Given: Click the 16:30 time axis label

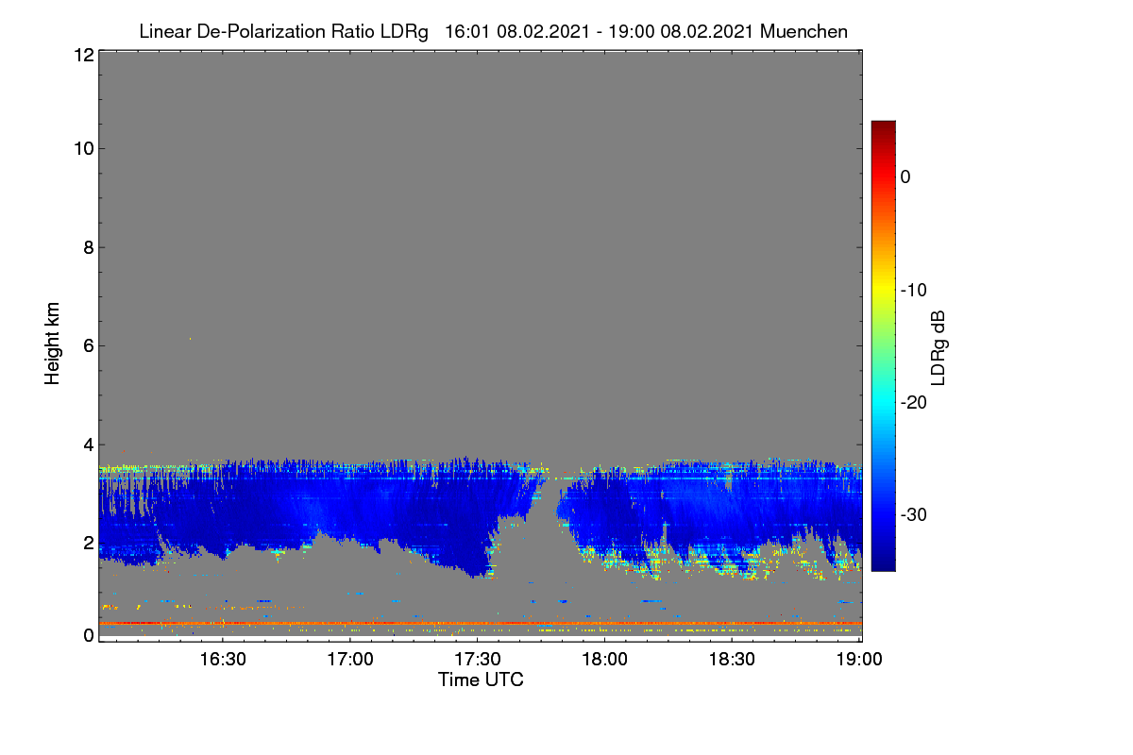Looking at the screenshot, I should pos(224,659).
